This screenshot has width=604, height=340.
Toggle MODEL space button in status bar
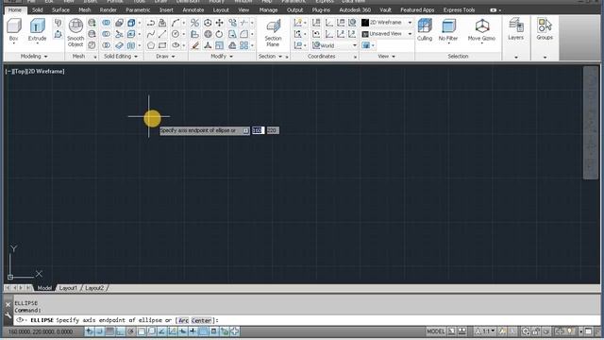(436, 331)
